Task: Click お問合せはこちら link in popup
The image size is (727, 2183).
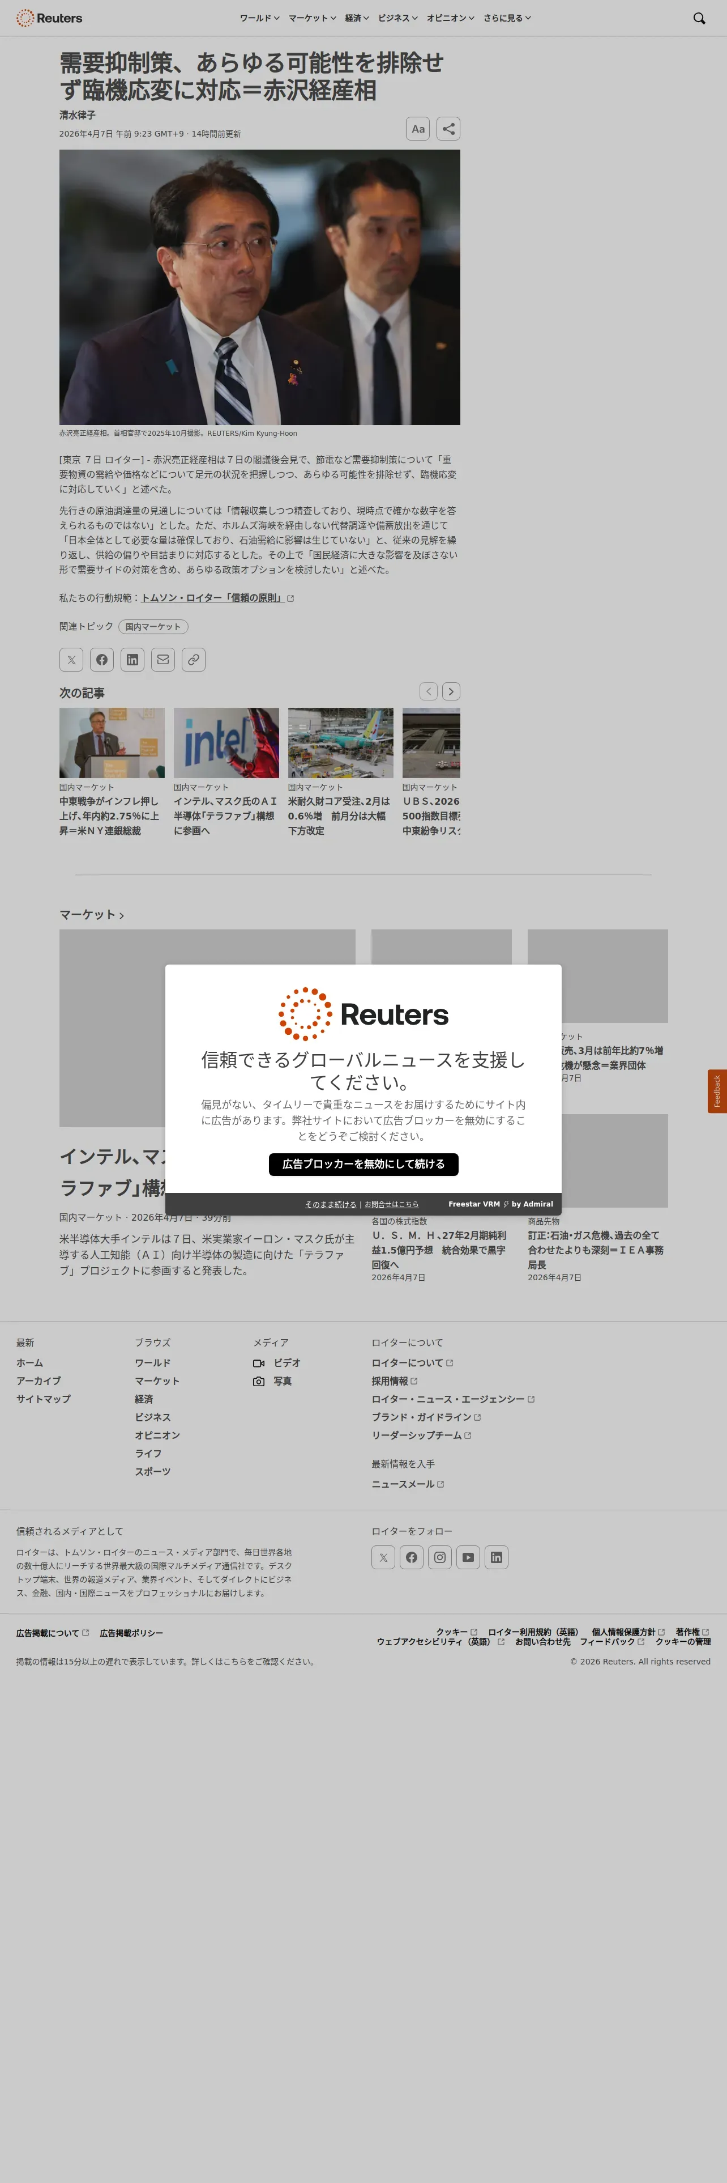Action: point(391,1204)
